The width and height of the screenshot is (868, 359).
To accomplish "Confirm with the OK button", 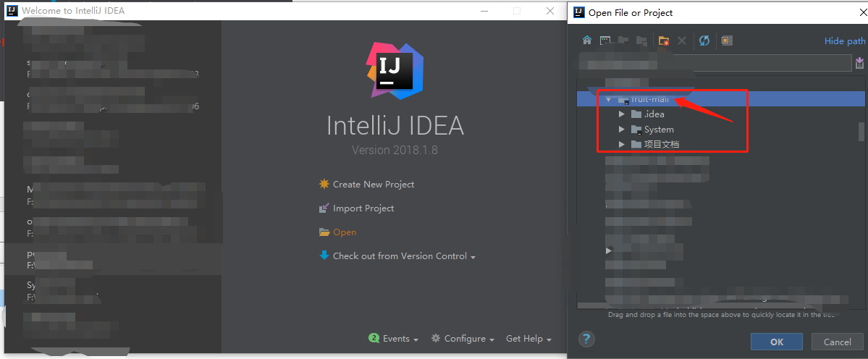I will click(x=777, y=342).
